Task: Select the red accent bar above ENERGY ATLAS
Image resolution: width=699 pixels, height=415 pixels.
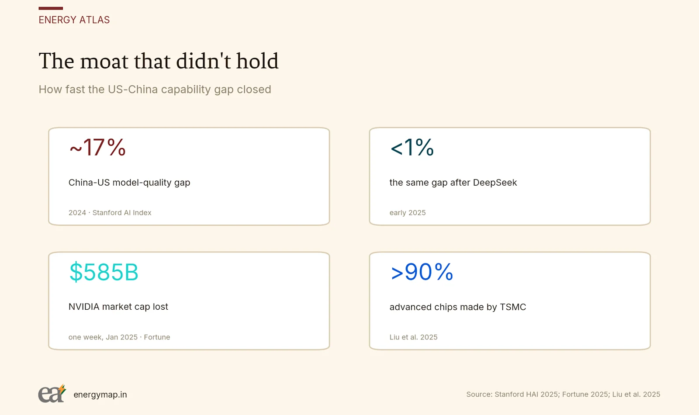Action: click(51, 8)
